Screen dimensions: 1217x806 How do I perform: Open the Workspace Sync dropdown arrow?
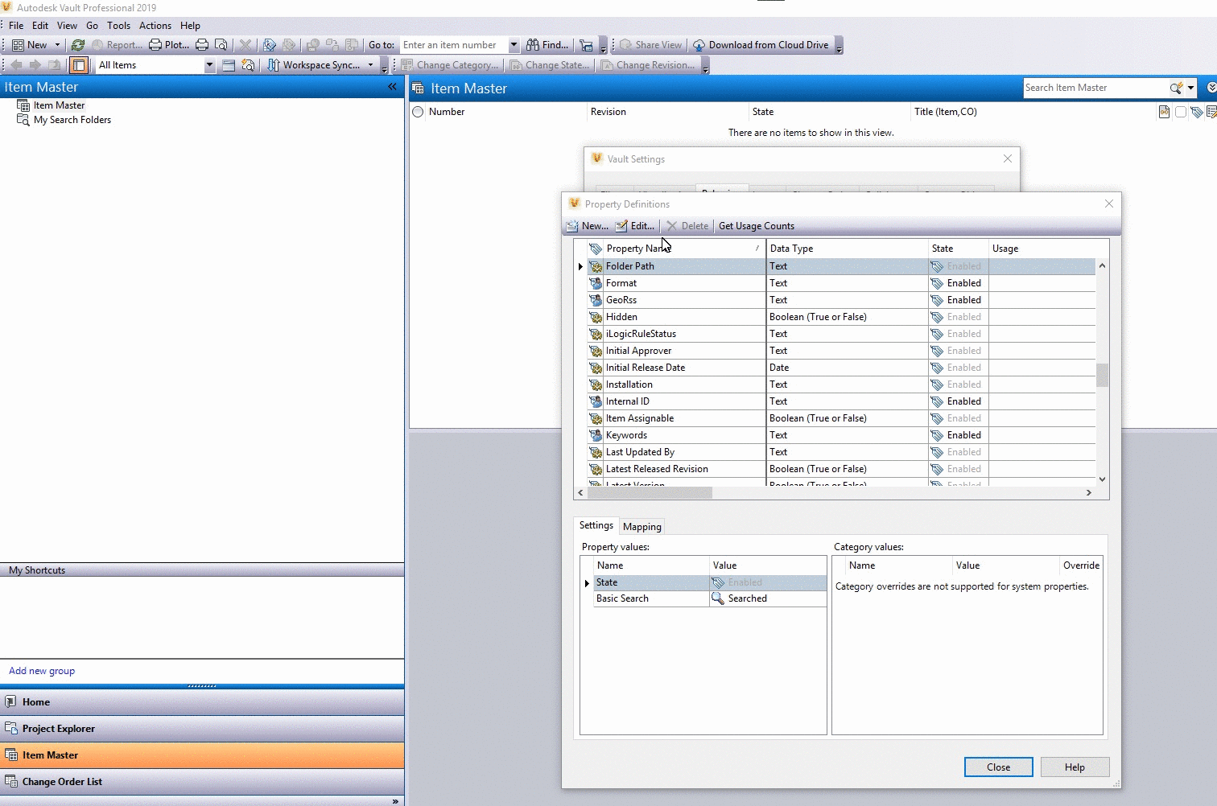tap(371, 65)
